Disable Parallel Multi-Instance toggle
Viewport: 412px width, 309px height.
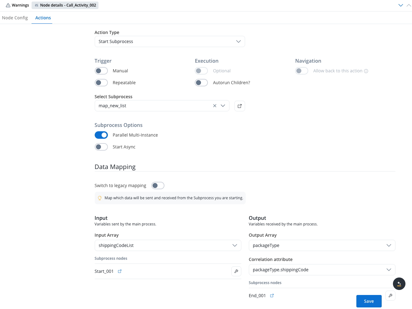(x=101, y=135)
